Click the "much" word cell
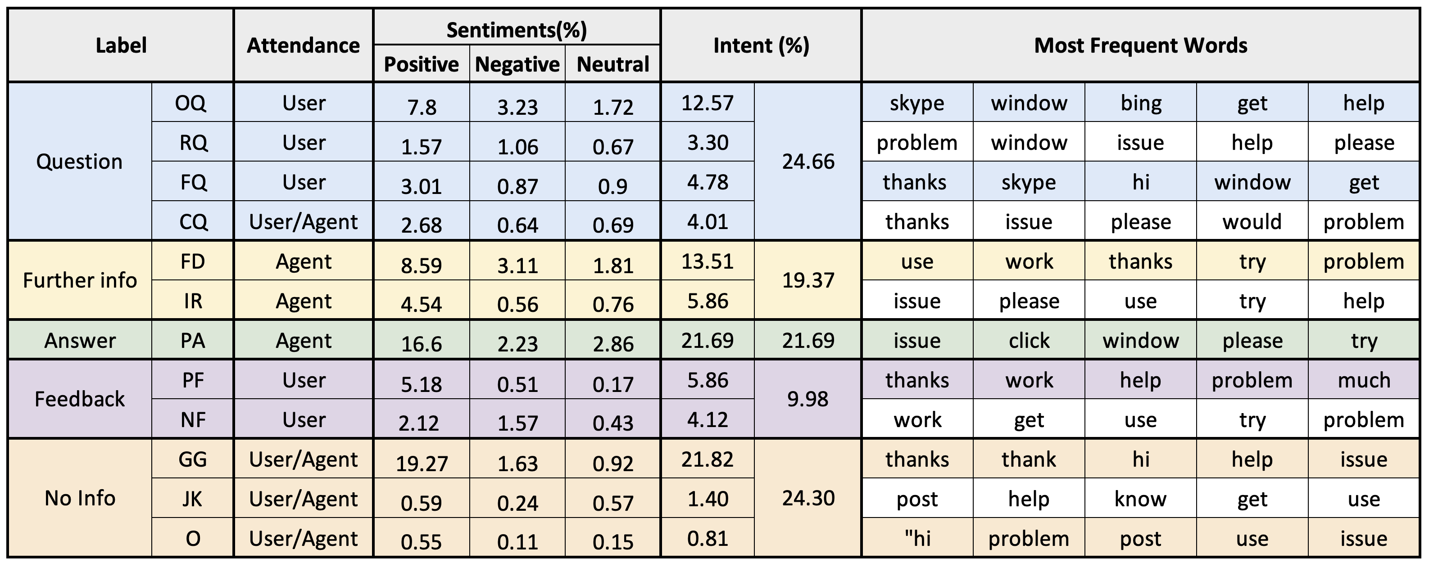This screenshot has height=567, width=1429. pos(1364,380)
